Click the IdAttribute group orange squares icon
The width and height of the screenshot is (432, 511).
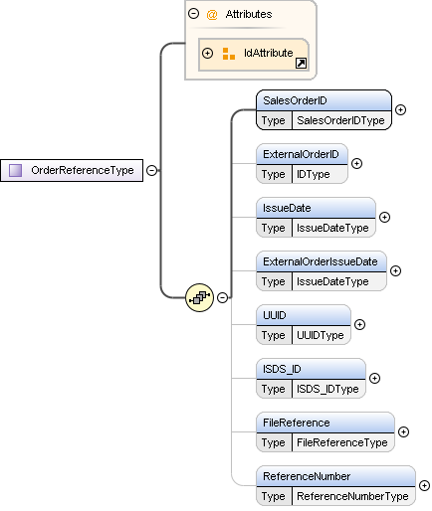229,54
